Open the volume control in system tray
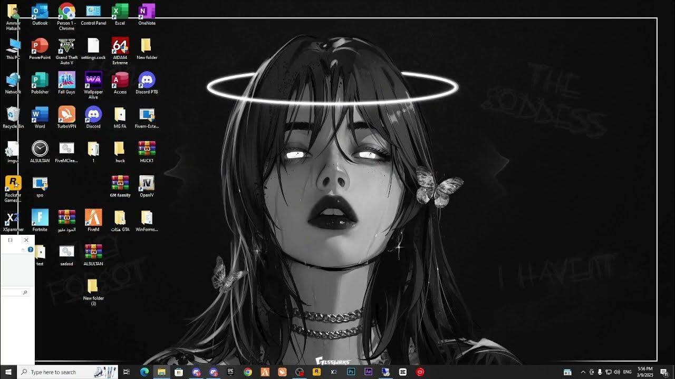Screen dimensions: 675x379 (x=617, y=372)
